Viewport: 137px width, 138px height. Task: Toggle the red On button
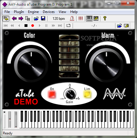click(52, 94)
